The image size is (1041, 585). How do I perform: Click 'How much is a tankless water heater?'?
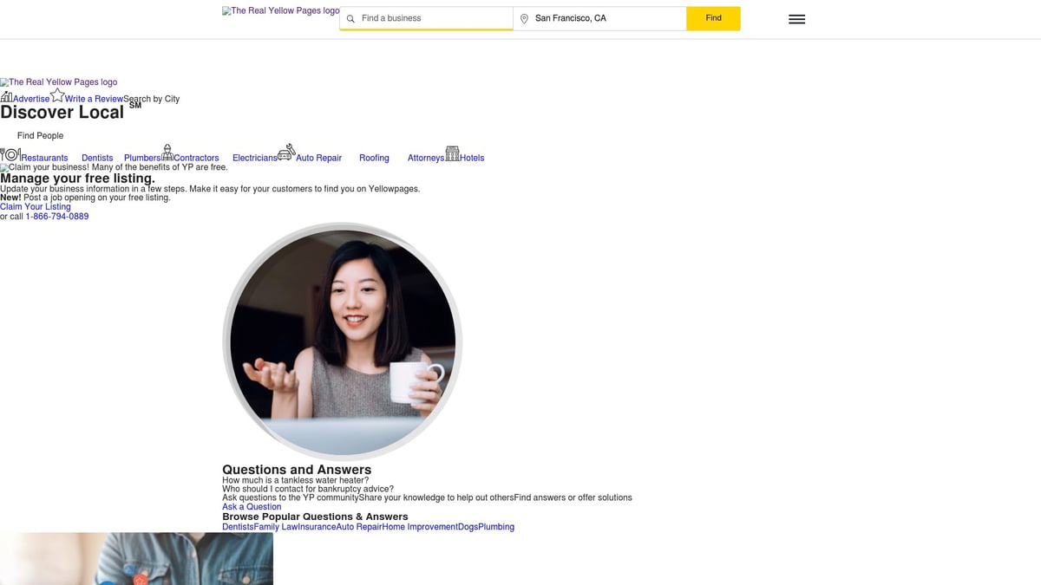[295, 480]
